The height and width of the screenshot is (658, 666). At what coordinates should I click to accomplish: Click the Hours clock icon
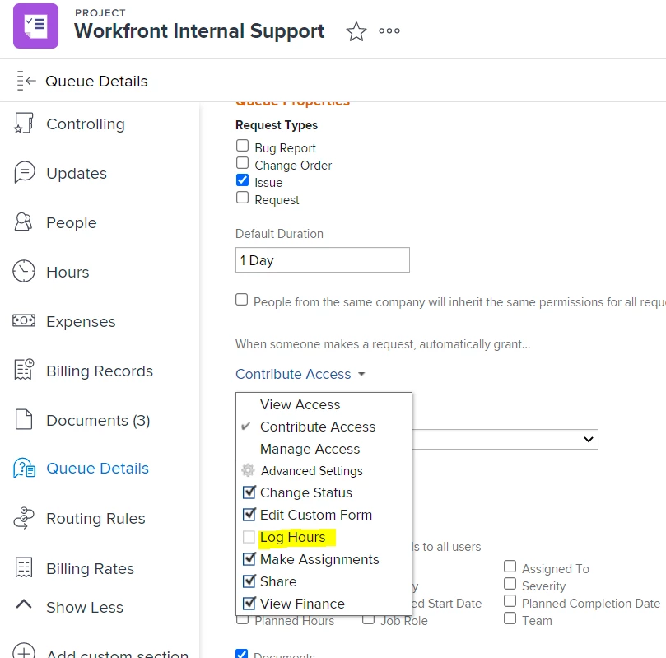[24, 271]
